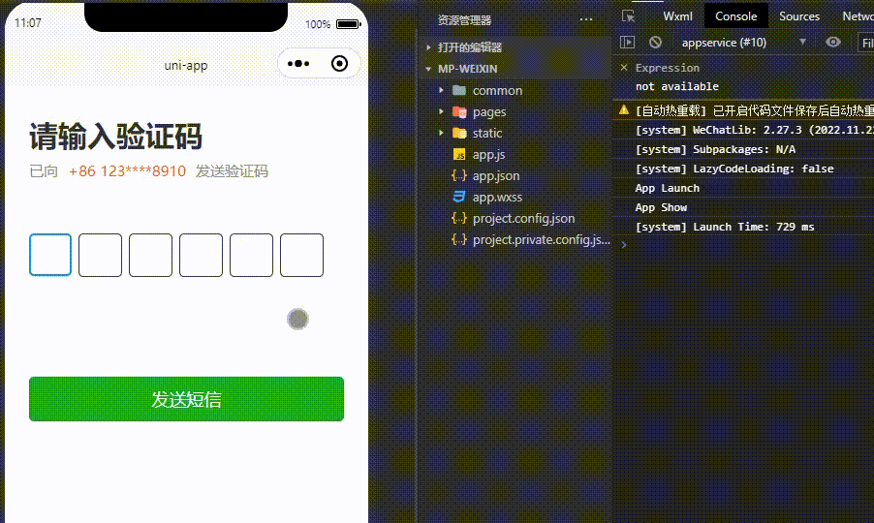This screenshot has width=874, height=523.
Task: Select the 'LazyCodeLoading: false' log line
Action: tap(734, 169)
